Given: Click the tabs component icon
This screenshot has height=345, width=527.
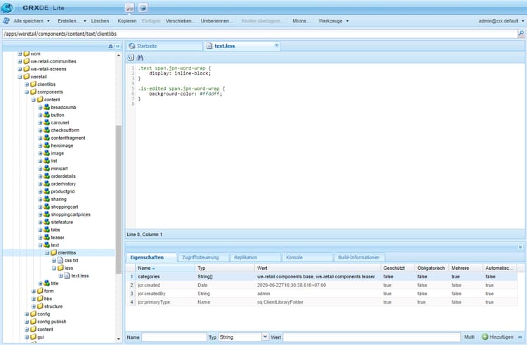Looking at the screenshot, I should [46, 230].
